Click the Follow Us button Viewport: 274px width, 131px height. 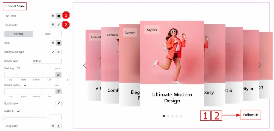[x=251, y=115]
